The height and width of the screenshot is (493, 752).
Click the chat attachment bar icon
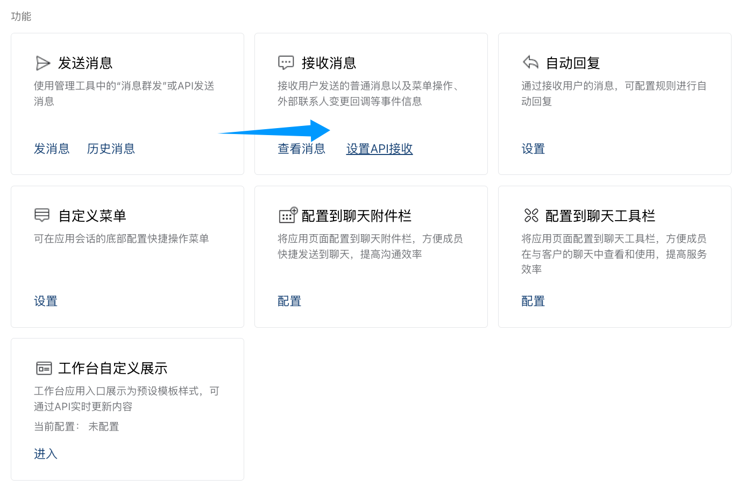[x=288, y=215]
